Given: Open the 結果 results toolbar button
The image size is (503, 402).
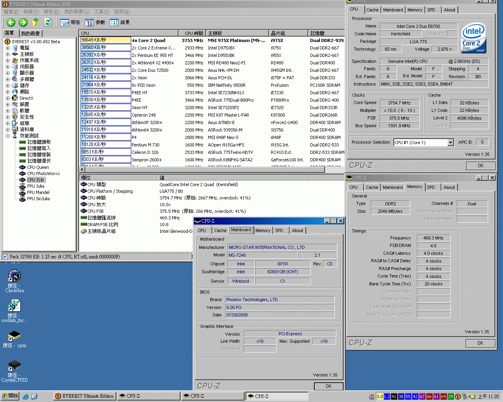Looking at the screenshot, I should pos(120,22).
